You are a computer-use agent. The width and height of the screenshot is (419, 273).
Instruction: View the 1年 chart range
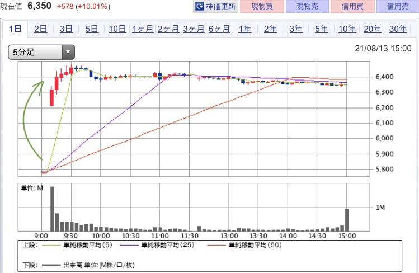[x=245, y=29]
